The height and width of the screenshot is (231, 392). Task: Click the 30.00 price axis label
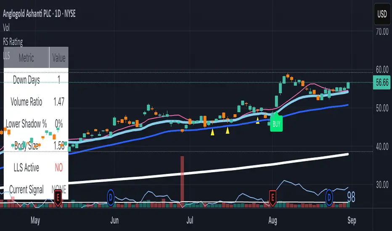[382, 185]
